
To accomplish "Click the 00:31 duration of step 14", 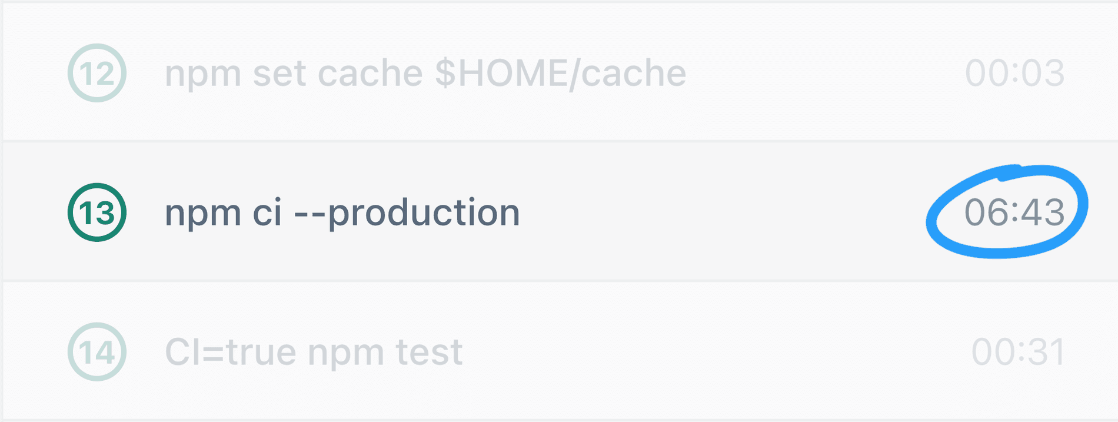I will click(1018, 352).
